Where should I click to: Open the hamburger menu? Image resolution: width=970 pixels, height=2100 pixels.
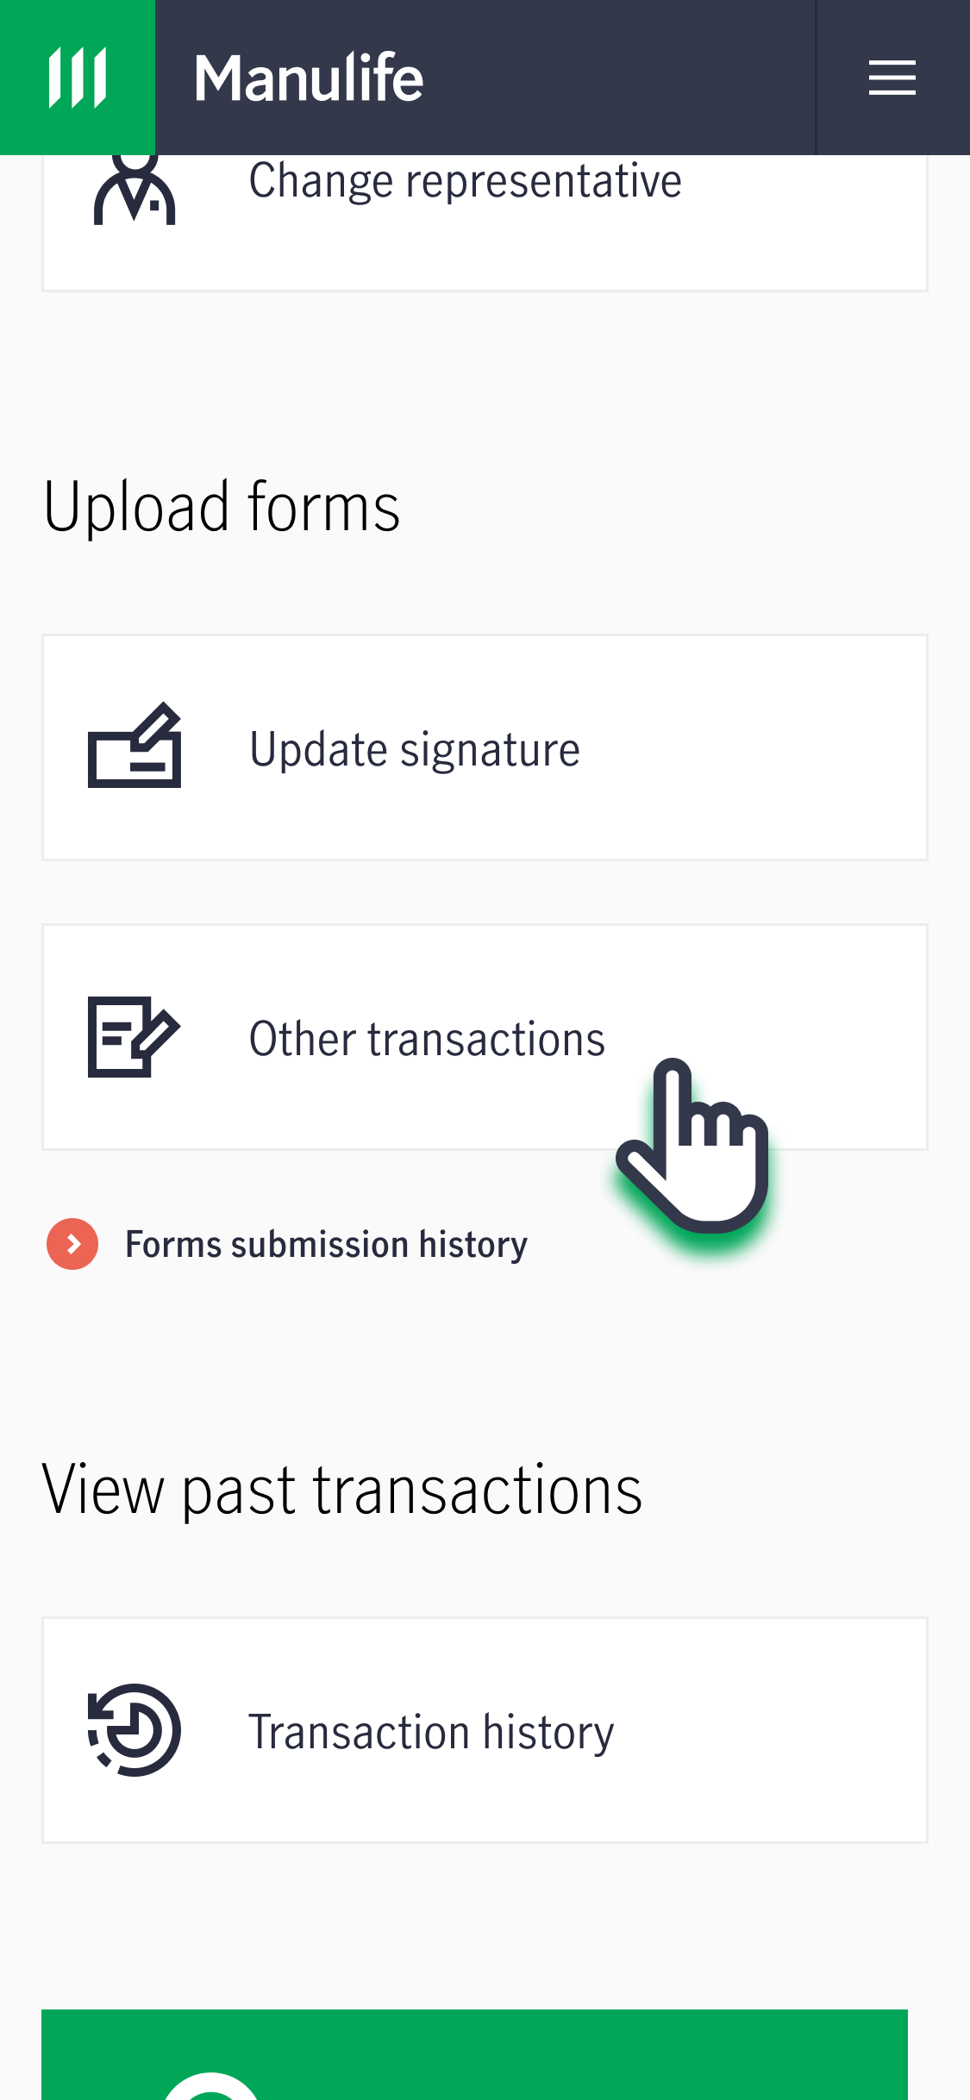[892, 78]
